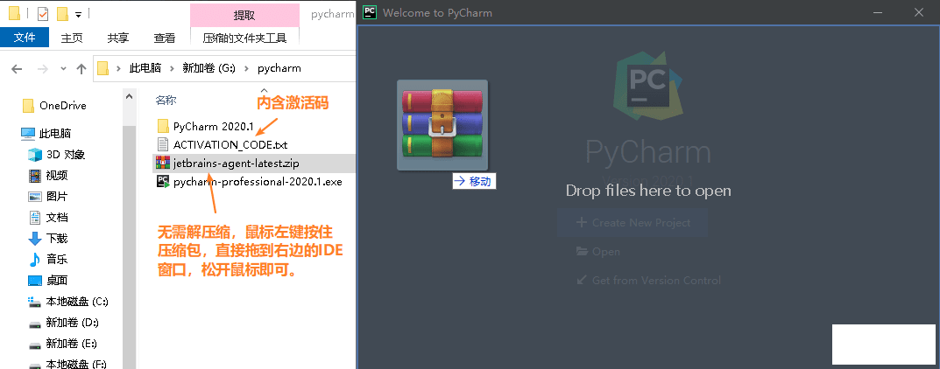Select 新加卷 (G:) in the address bar
940x369 pixels.
(208, 68)
